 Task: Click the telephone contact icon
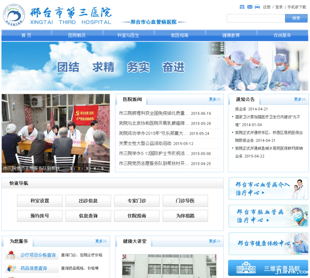[x=242, y=7]
